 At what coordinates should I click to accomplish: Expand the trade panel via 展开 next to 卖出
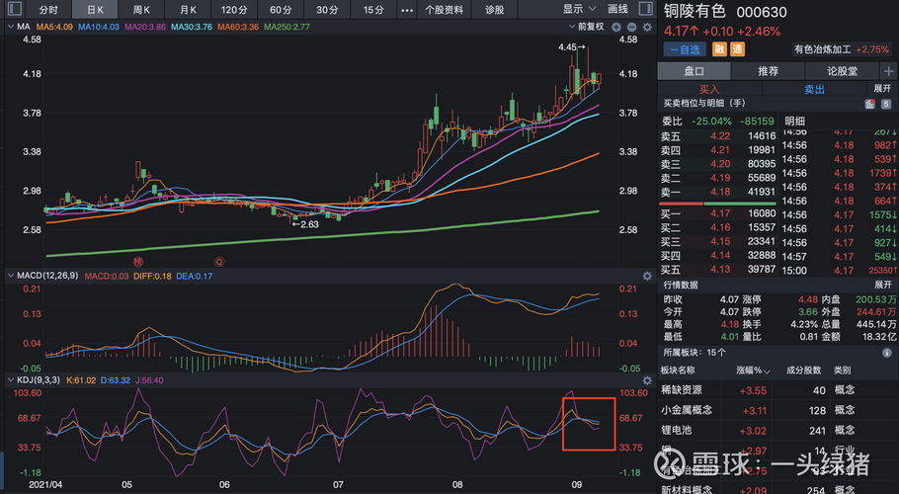coord(882,88)
